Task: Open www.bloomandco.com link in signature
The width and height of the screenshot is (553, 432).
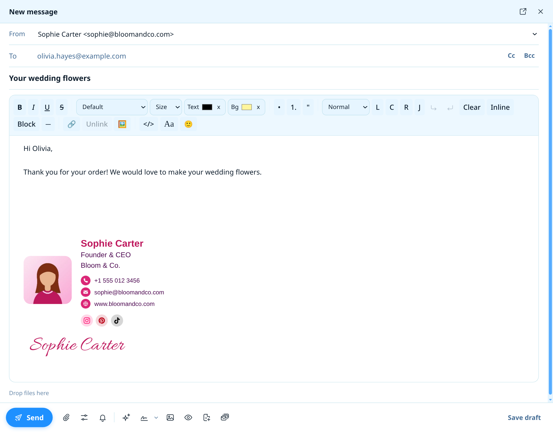Action: [124, 304]
